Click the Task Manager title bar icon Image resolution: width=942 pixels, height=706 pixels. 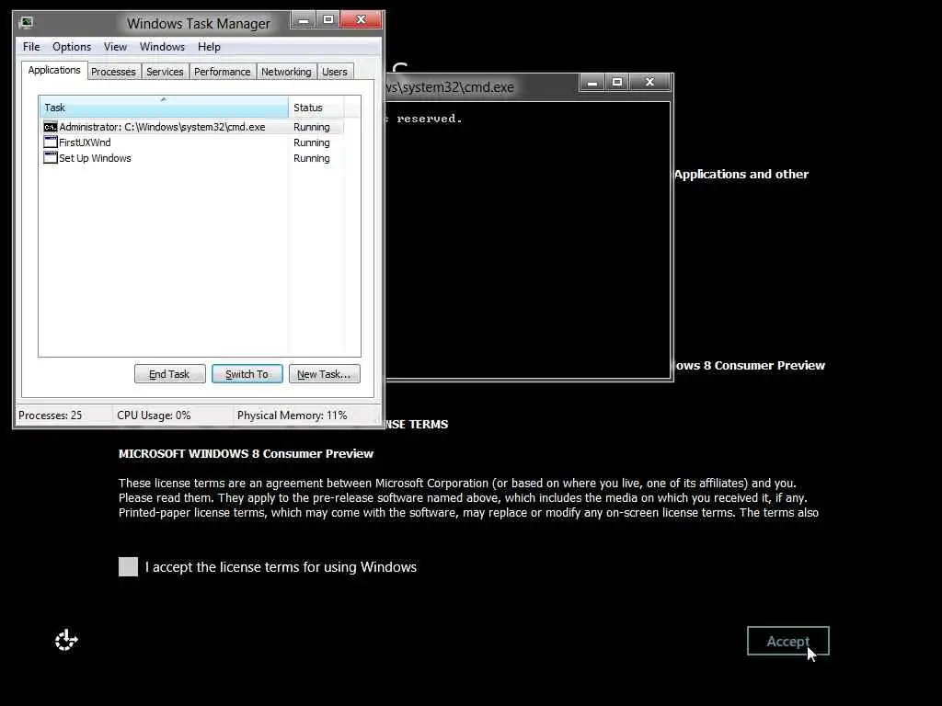coord(26,23)
